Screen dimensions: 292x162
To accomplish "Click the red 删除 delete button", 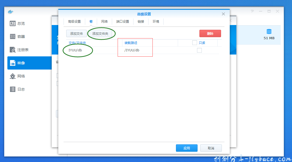I will coord(210,33).
